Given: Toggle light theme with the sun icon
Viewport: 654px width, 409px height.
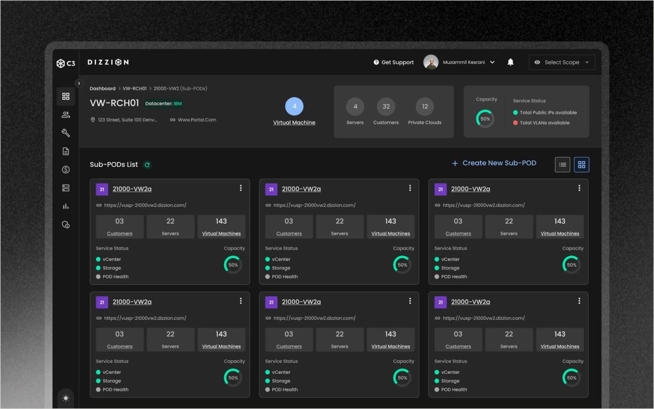Looking at the screenshot, I should click(66, 398).
